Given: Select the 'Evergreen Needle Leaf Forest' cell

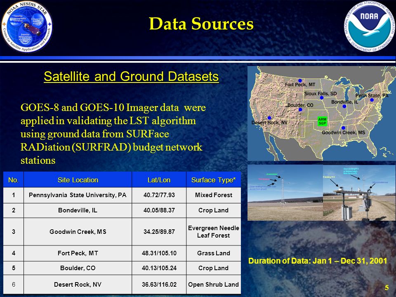Looking at the screenshot, I should coord(214,231).
